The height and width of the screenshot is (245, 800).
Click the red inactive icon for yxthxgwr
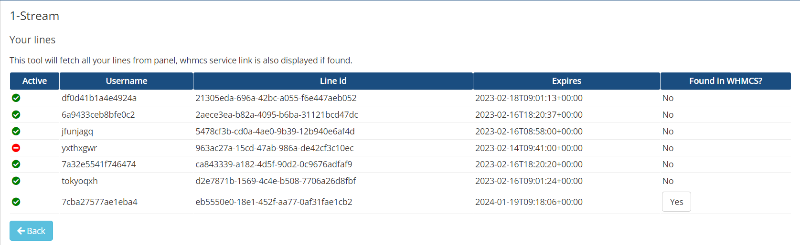pyautogui.click(x=16, y=148)
